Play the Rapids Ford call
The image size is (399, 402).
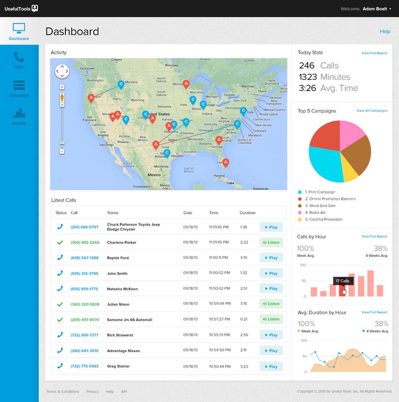(271, 258)
